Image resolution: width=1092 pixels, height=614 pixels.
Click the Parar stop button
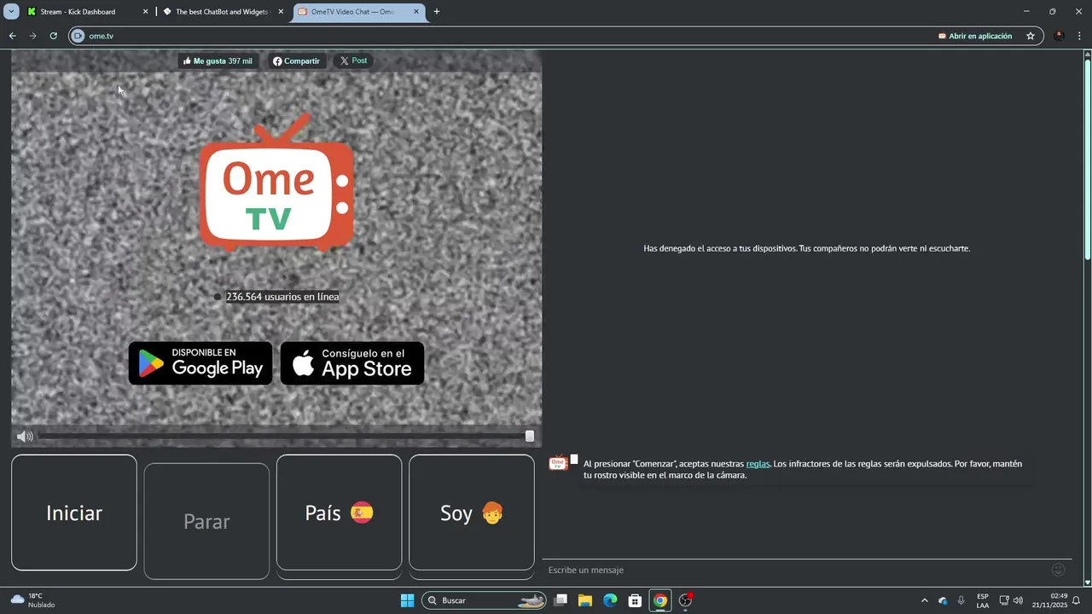point(206,521)
